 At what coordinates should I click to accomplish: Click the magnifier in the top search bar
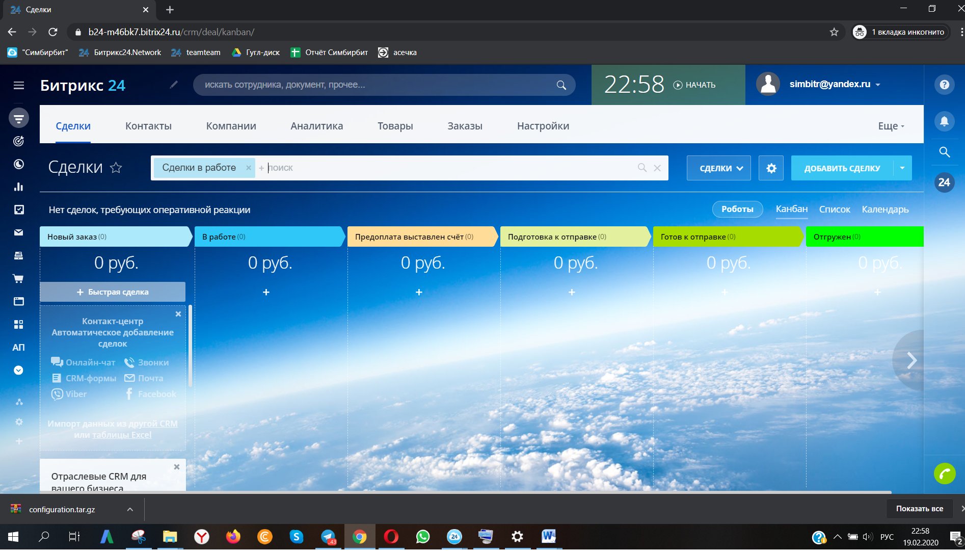561,85
